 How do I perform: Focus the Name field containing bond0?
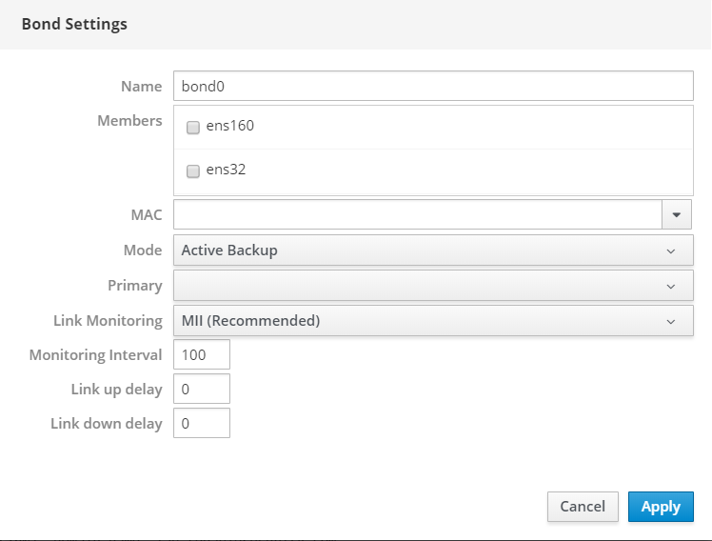(432, 86)
